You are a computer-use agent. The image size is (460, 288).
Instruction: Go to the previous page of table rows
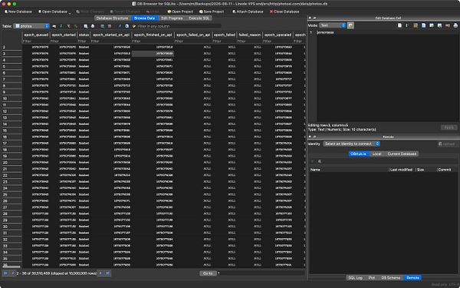click(13, 273)
